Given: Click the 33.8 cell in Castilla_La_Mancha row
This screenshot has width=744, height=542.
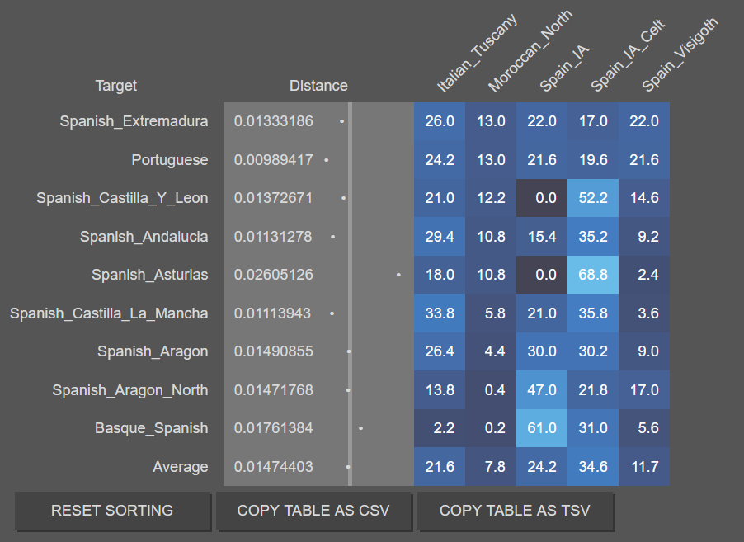Looking at the screenshot, I should tap(440, 313).
